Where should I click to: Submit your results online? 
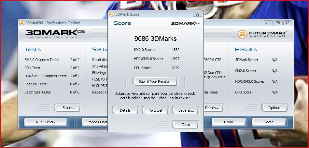coord(156,81)
